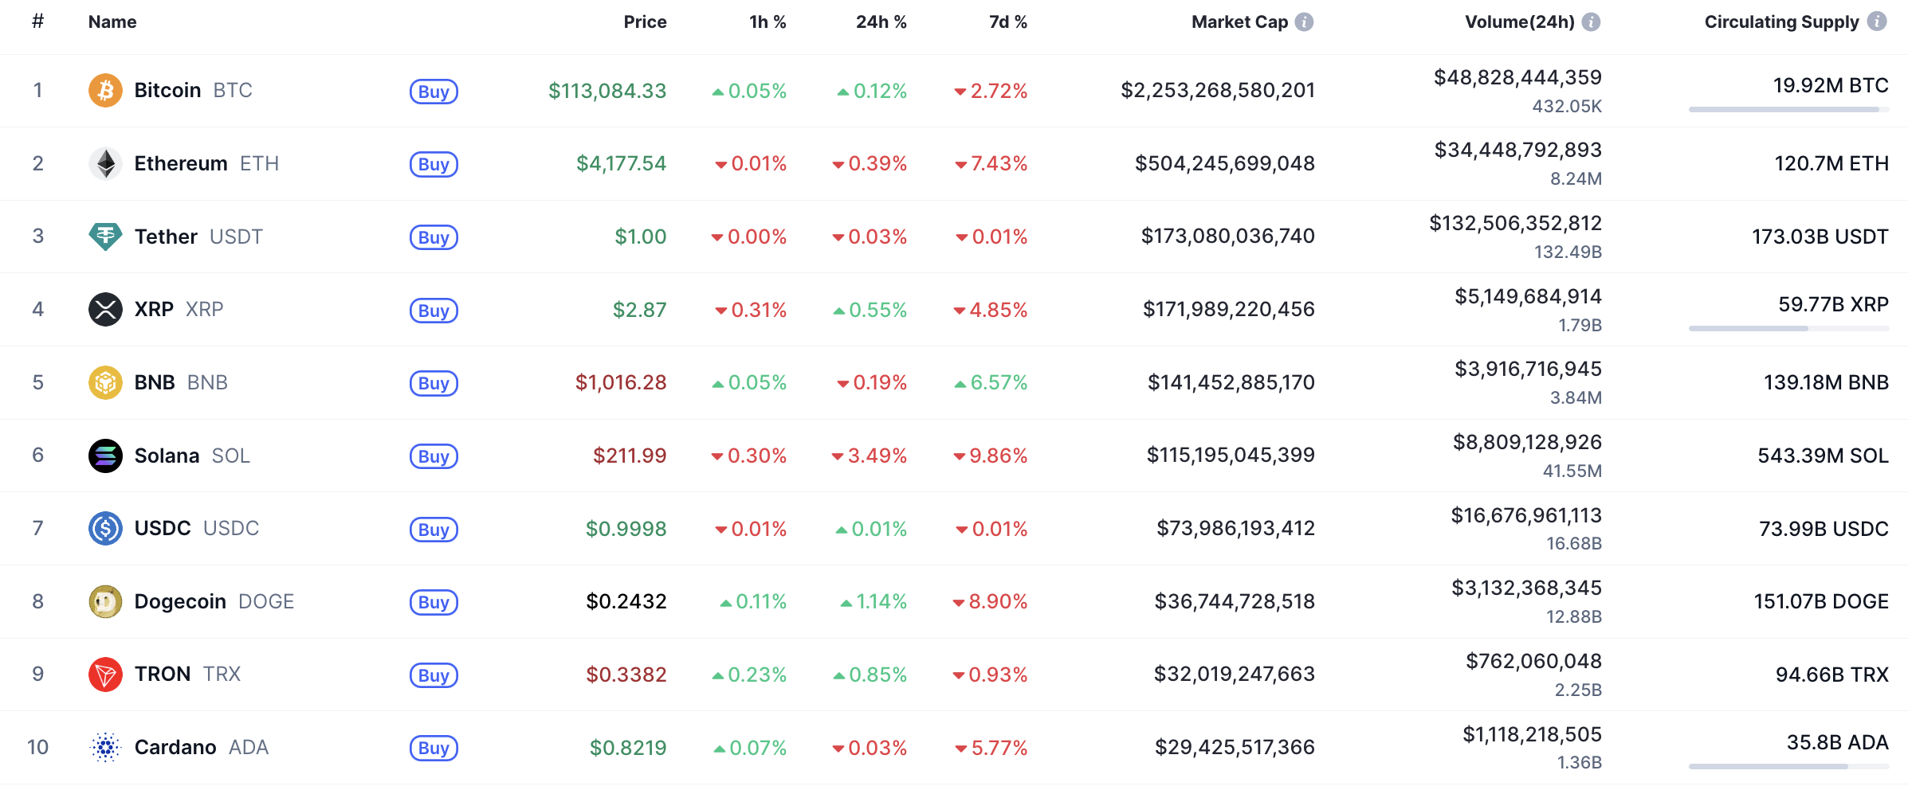1908x790 pixels.
Task: Click Bitcoin's circulating supply progress bar
Action: 1788,109
